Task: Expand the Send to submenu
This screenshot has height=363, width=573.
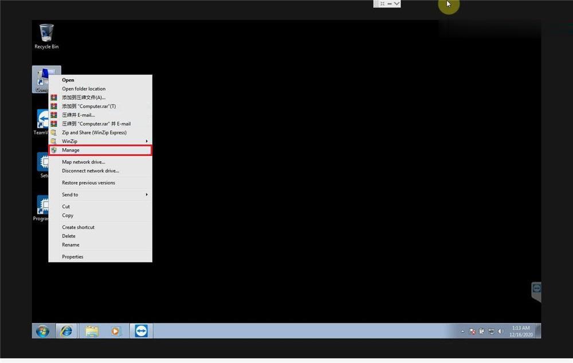Action: pyautogui.click(x=100, y=195)
